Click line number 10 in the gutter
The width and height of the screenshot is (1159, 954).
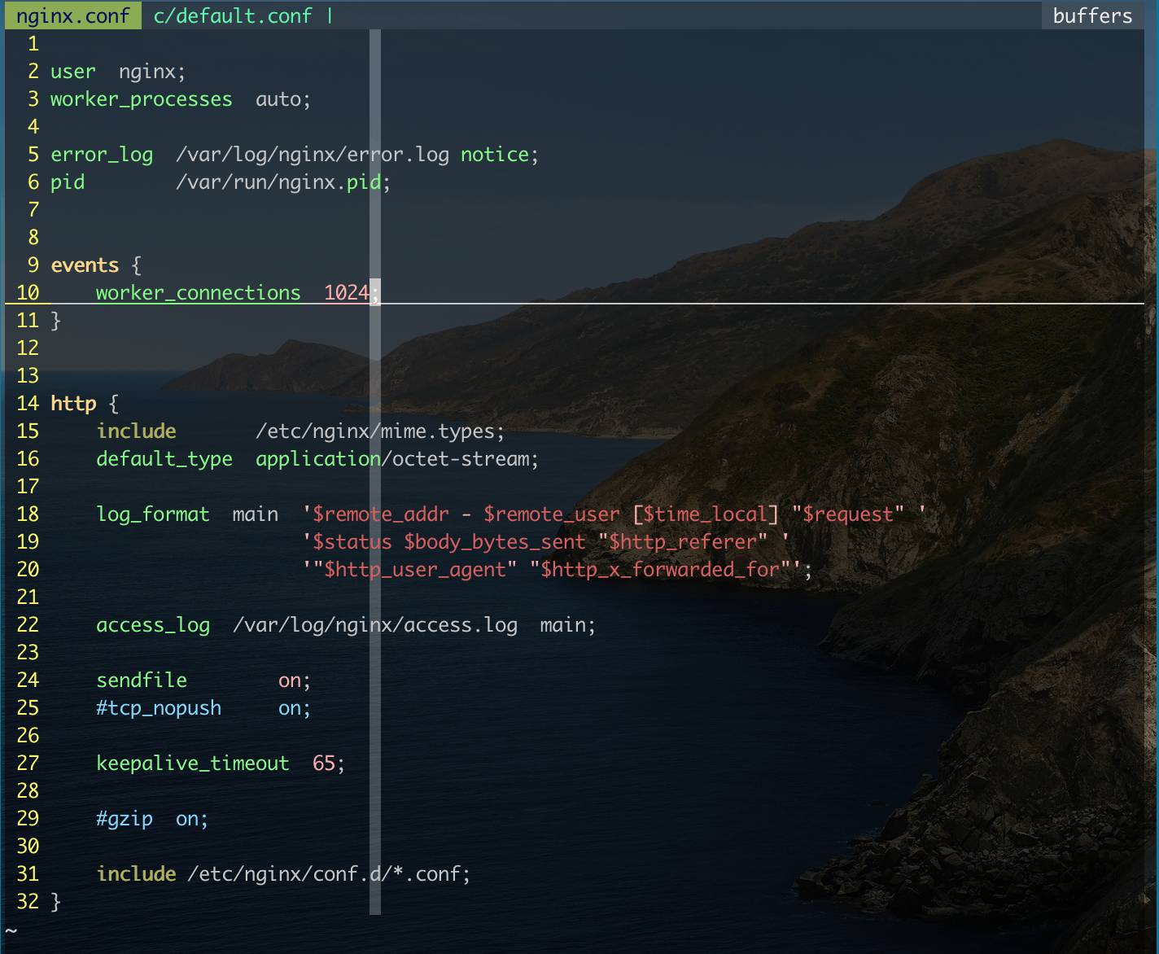click(28, 293)
